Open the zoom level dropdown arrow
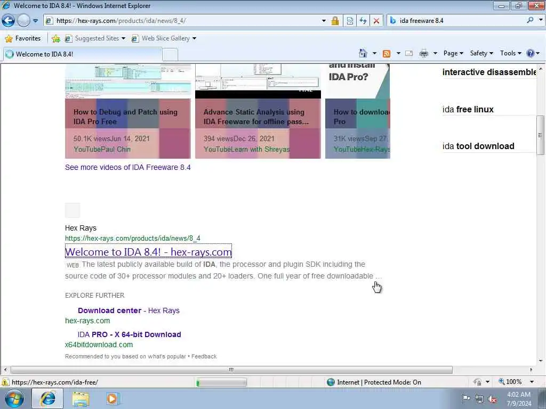546x409 pixels. (x=532, y=382)
